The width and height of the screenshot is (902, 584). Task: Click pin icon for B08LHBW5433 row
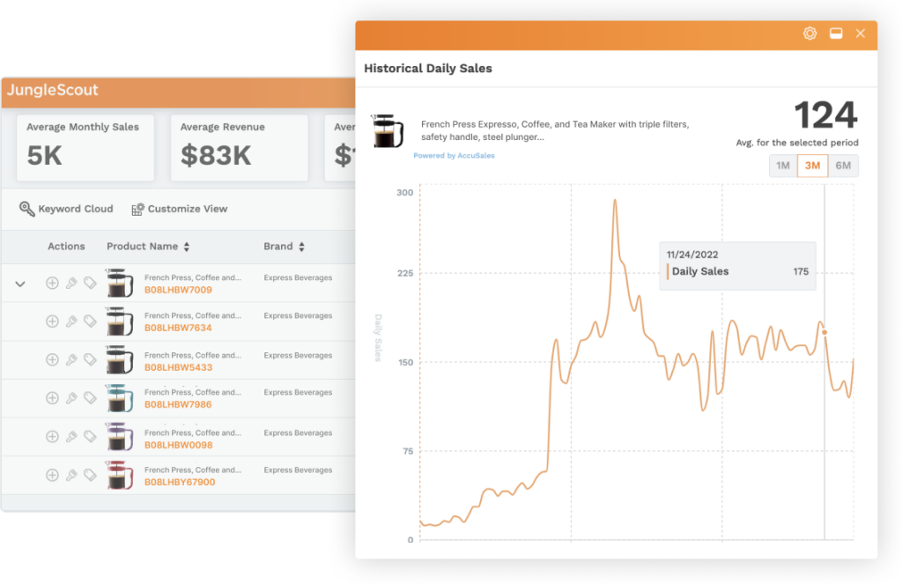71,359
